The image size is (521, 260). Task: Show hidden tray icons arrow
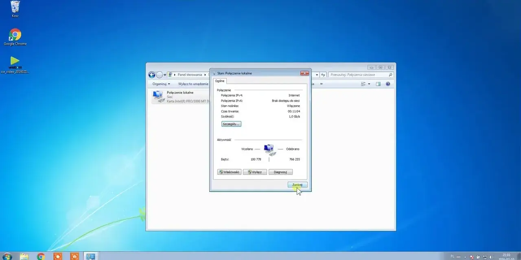465,257
